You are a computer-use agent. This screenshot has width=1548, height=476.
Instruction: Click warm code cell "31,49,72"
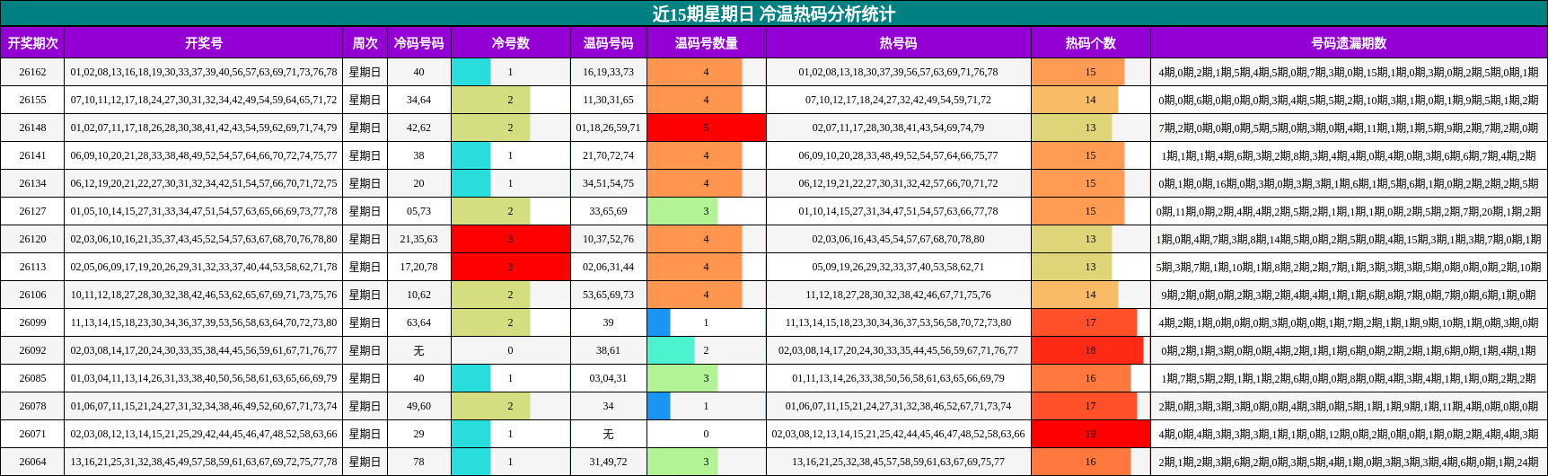(608, 462)
